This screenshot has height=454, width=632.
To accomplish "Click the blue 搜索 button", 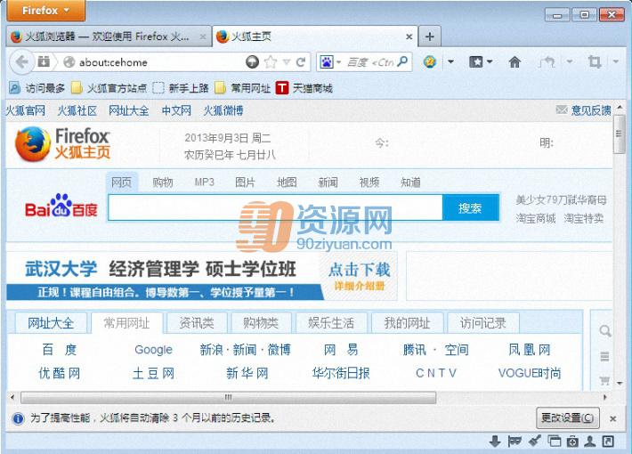I will coord(470,208).
